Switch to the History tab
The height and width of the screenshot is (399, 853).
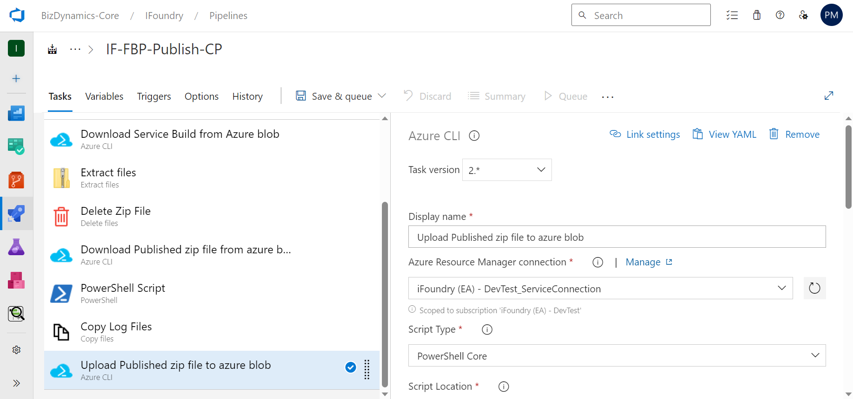(x=248, y=97)
